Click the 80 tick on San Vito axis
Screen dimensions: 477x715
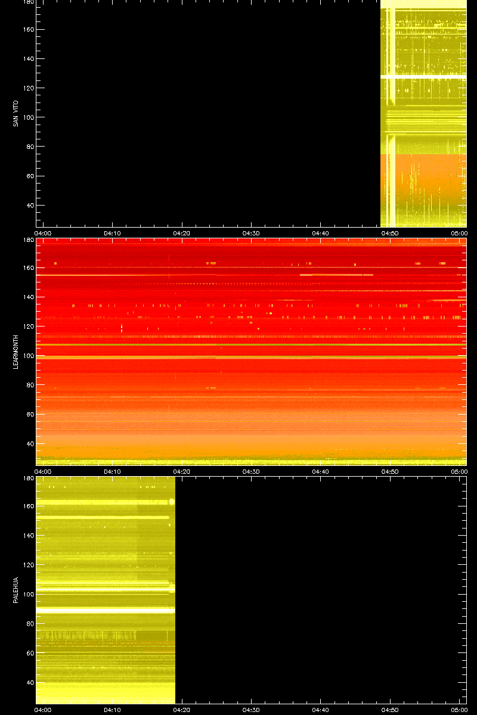pos(30,147)
